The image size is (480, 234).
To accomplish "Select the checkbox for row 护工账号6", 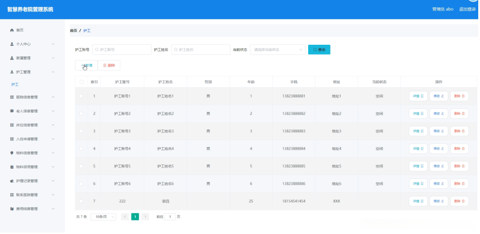I will click(81, 183).
